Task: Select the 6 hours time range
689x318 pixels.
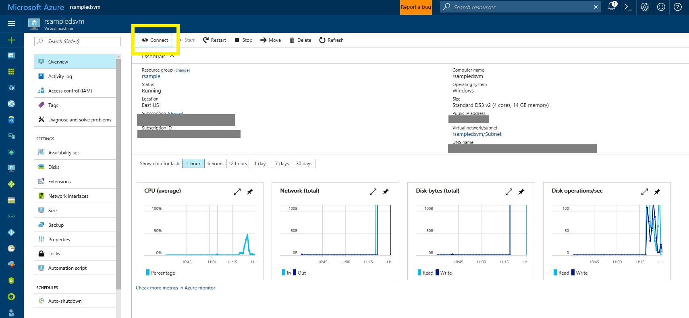Action: point(216,164)
